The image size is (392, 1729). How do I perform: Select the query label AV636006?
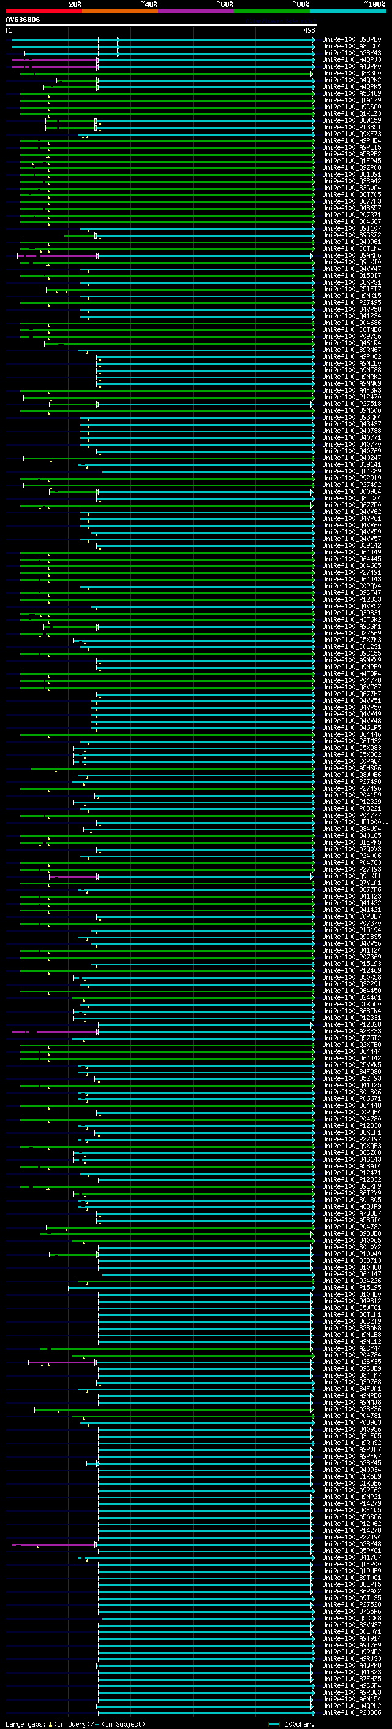(23, 20)
